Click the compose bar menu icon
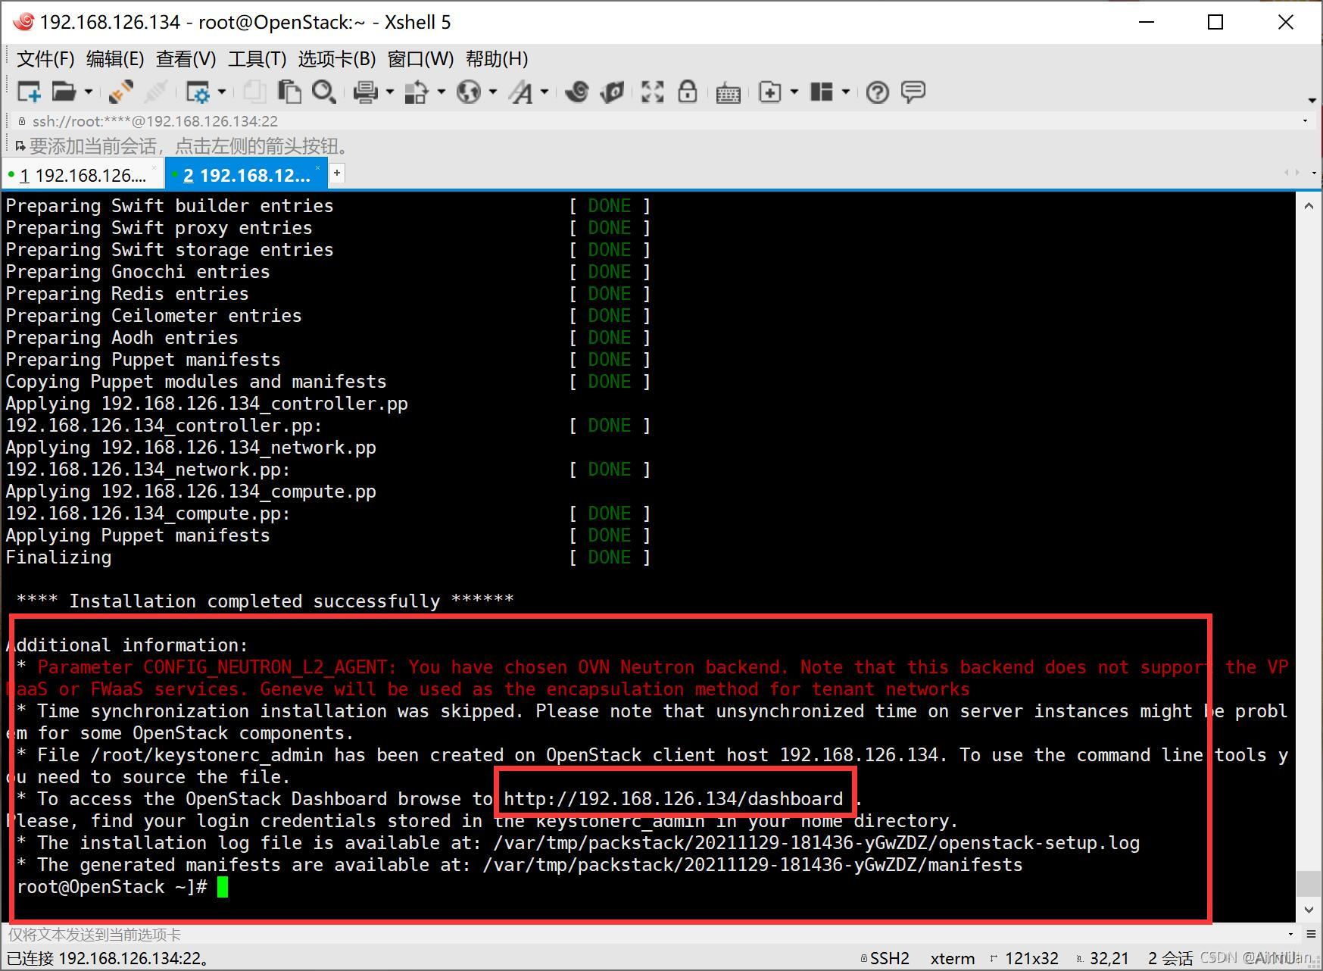The width and height of the screenshot is (1323, 971). click(x=1312, y=934)
